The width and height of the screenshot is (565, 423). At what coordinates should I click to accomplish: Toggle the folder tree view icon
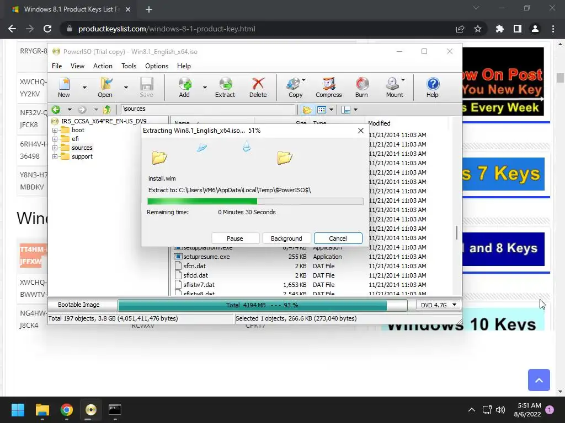(x=307, y=110)
